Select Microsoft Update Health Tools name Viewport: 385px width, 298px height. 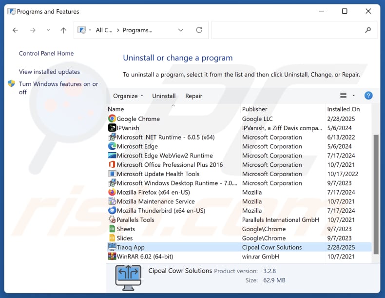(158, 174)
